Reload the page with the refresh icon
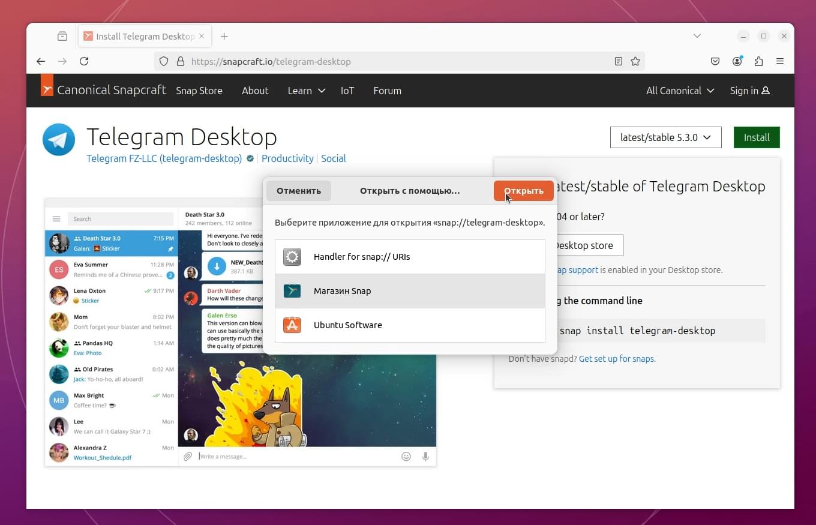Image resolution: width=816 pixels, height=525 pixels. tap(84, 61)
